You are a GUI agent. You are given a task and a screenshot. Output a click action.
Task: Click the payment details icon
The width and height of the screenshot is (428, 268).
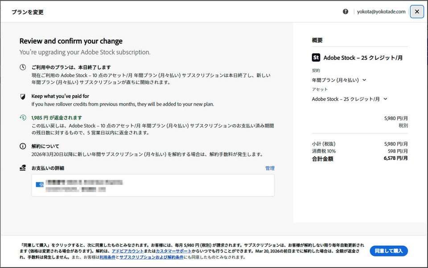tap(23, 168)
